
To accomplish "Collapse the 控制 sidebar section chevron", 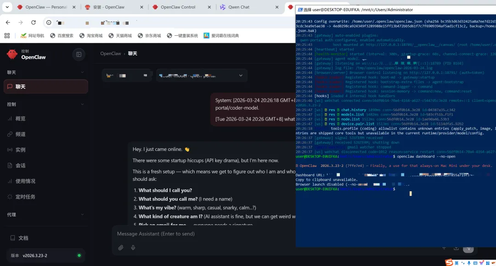I will (x=82, y=104).
